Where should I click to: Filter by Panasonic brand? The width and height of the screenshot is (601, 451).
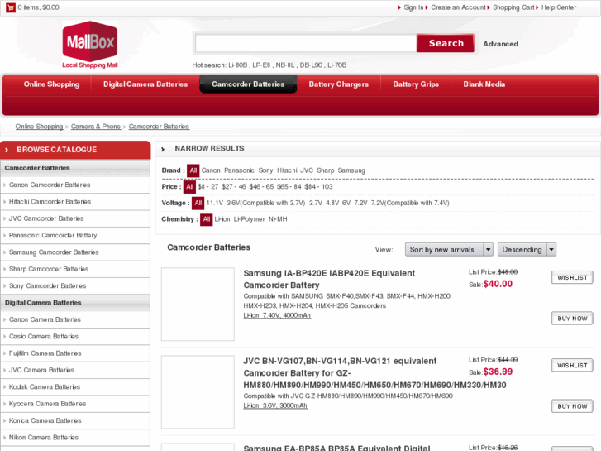click(x=239, y=170)
